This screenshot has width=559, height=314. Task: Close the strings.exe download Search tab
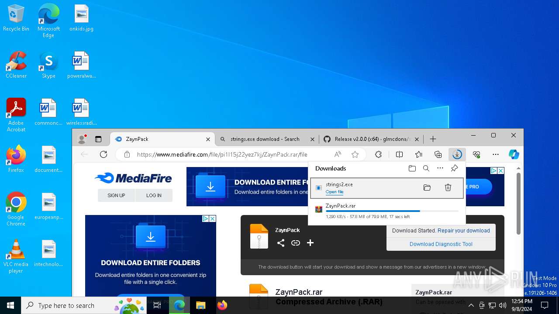312,139
